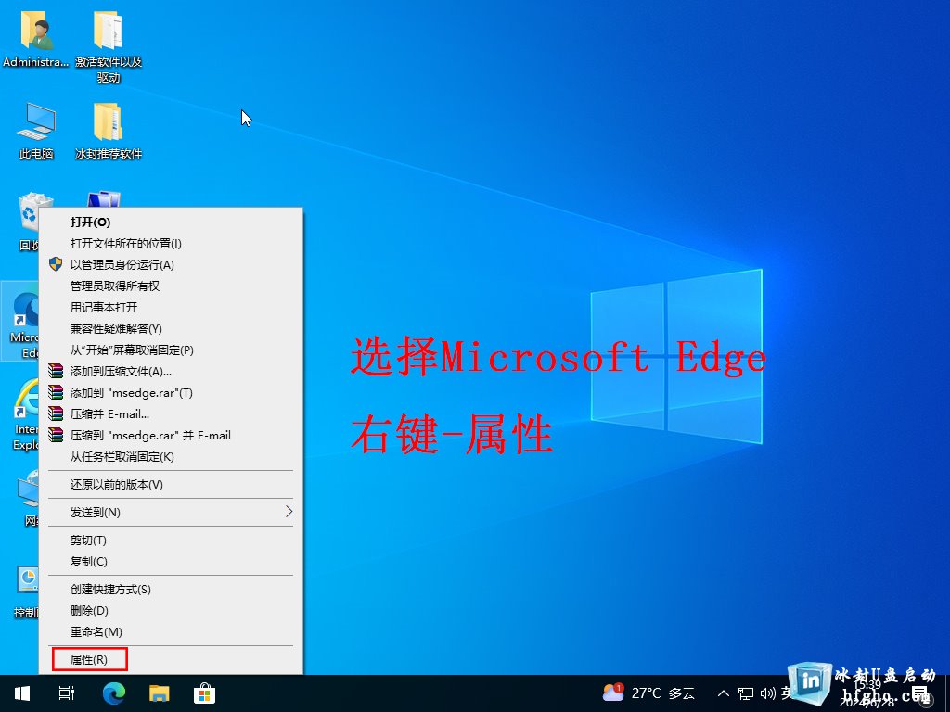Click 管理员取得所有权 menu entry

click(x=171, y=286)
